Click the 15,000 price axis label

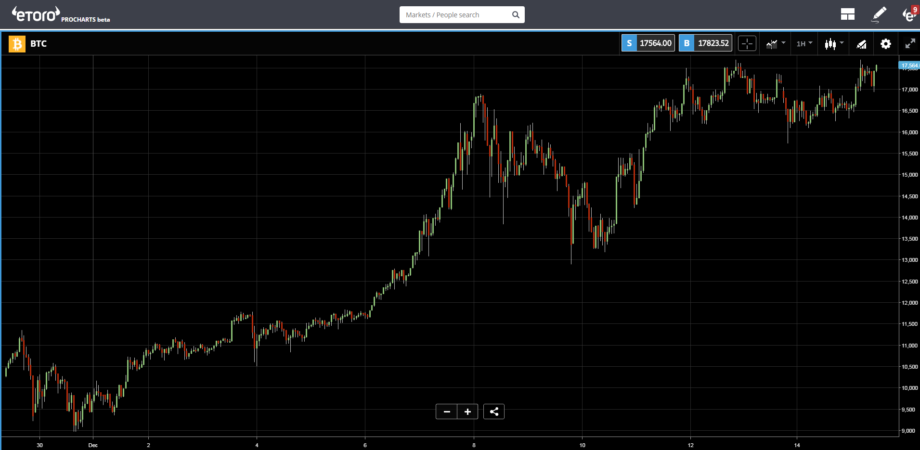(x=909, y=175)
